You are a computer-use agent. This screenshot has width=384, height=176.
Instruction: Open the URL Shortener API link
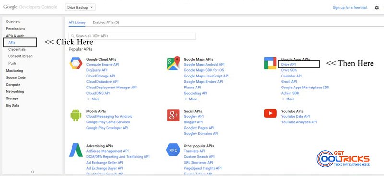point(198,163)
